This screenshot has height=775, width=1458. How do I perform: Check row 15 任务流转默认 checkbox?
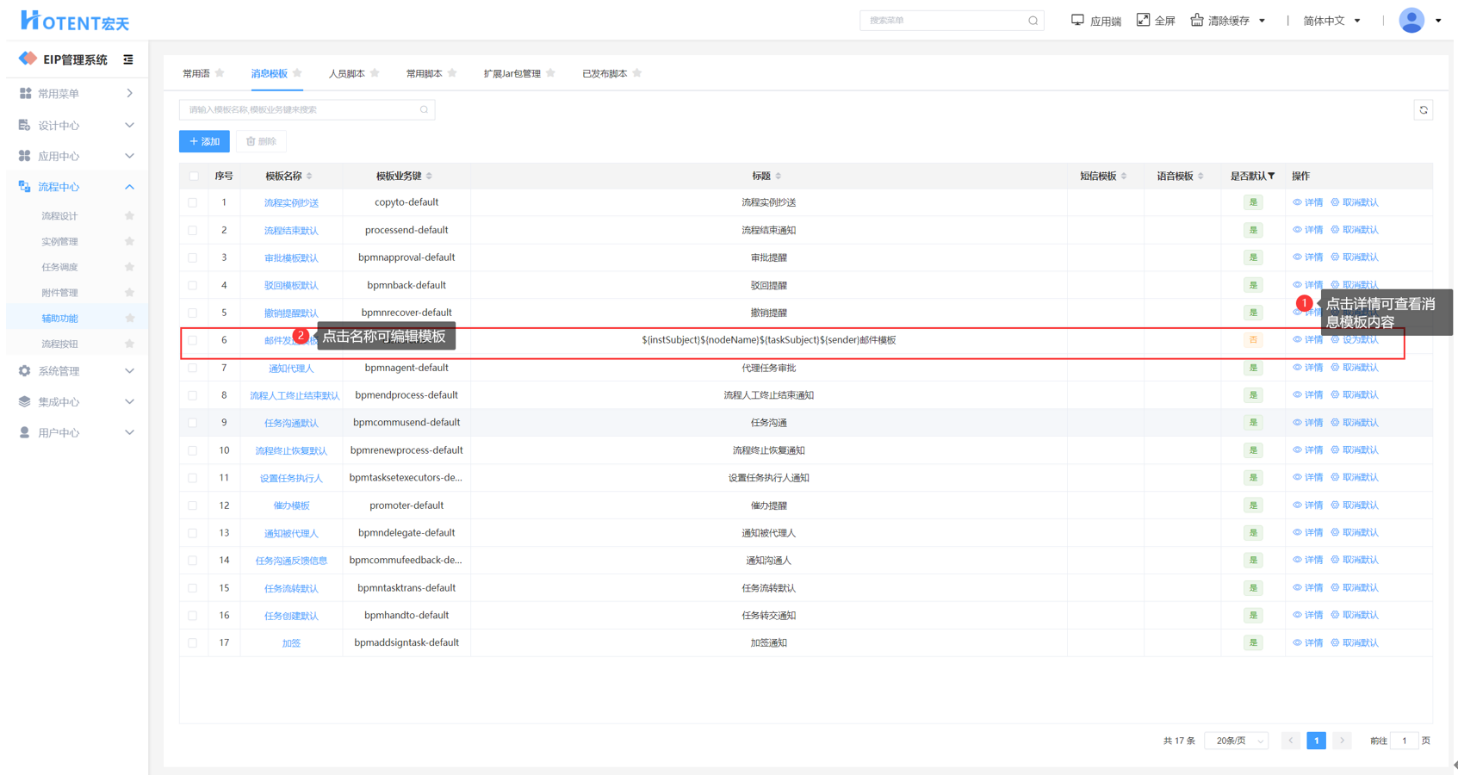pyautogui.click(x=193, y=588)
